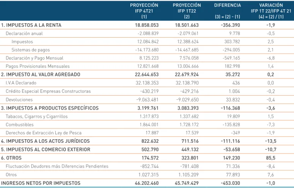Click Fluctuación Deudores más Diferencias Pendientes
The height and width of the screenshot is (188, 294).
point(57,166)
